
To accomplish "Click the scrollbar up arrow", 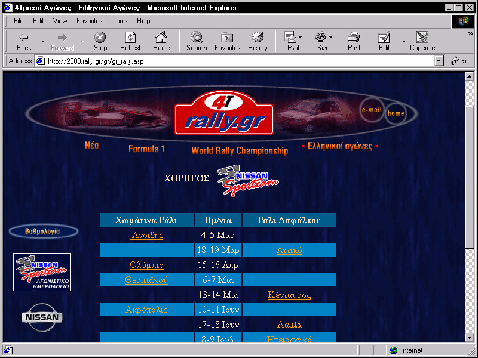I will pos(470,76).
